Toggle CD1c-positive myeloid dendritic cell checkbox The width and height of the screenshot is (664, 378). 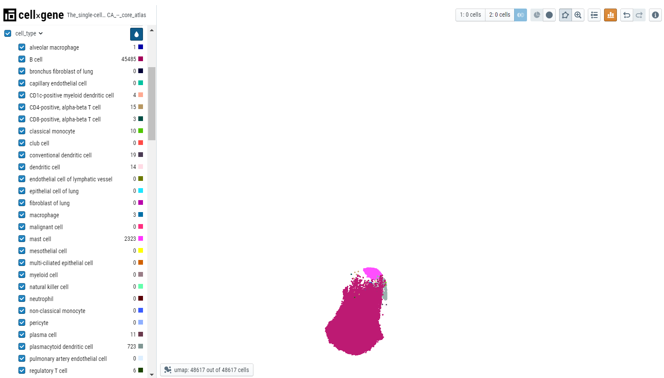point(22,95)
